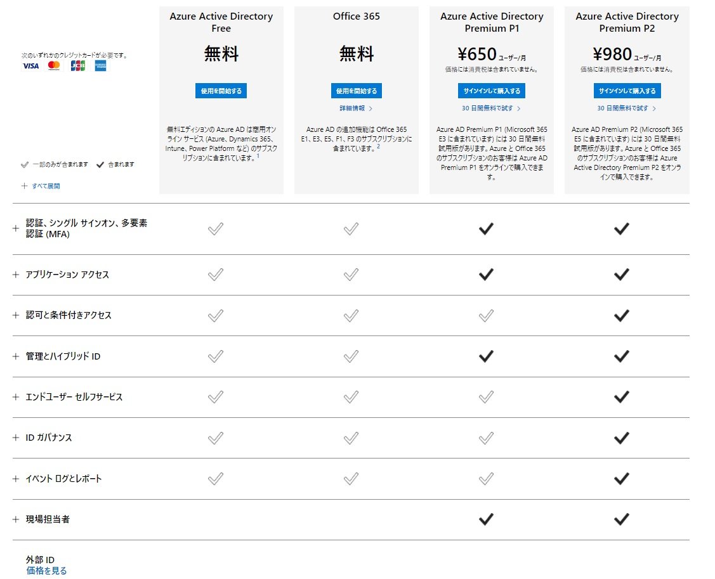Open 価格を見る link under 外部 ID
Image resolution: width=715 pixels, height=579 pixels.
[x=46, y=571]
